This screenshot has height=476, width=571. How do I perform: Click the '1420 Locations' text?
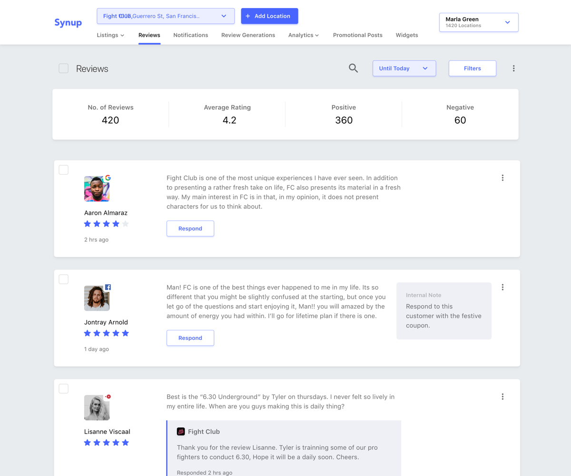(x=463, y=26)
